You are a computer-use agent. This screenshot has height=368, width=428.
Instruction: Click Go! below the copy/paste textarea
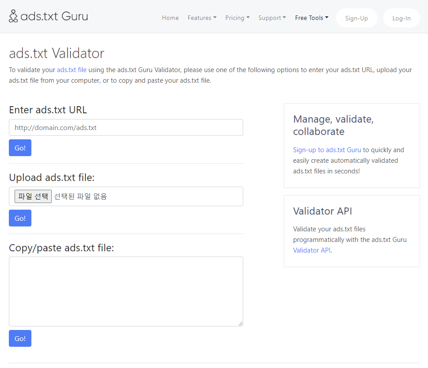pyautogui.click(x=20, y=338)
